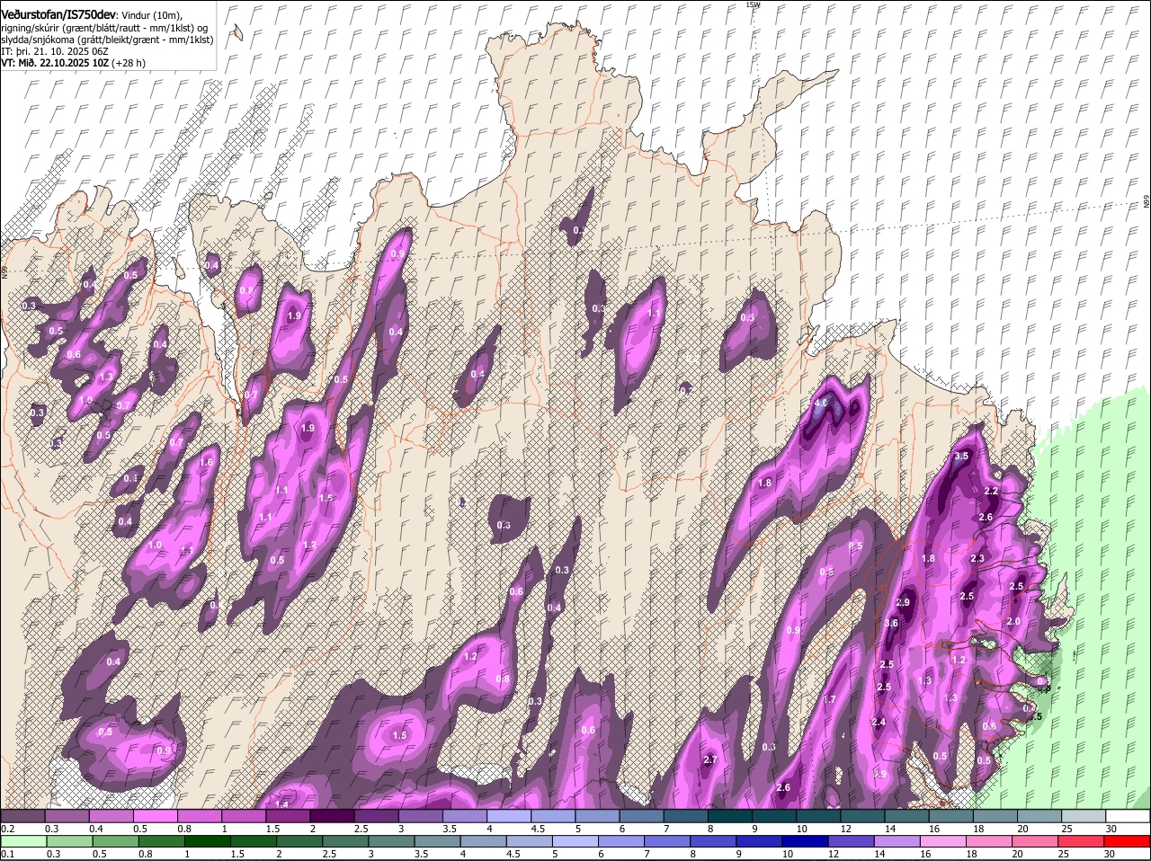Click the 'VT: Mið. 22.10.2025 10Z (+28 h)' line
Image resolution: width=1151 pixels, height=861 pixels.
point(74,63)
